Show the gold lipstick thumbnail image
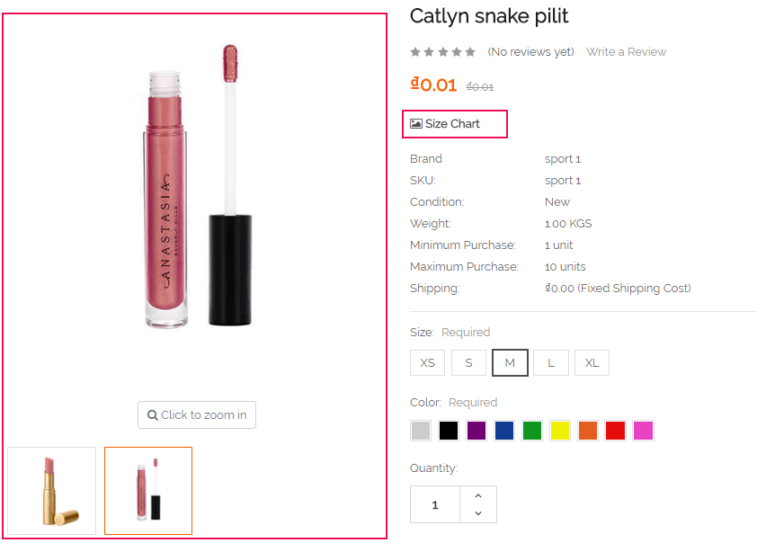The image size is (757, 543). (52, 491)
